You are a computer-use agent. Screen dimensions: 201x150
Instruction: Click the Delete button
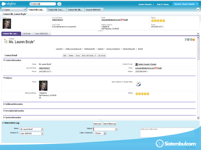(71, 55)
